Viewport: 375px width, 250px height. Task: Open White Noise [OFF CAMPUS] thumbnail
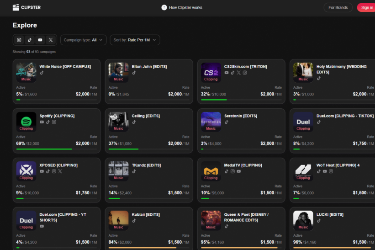pyautogui.click(x=26, y=73)
